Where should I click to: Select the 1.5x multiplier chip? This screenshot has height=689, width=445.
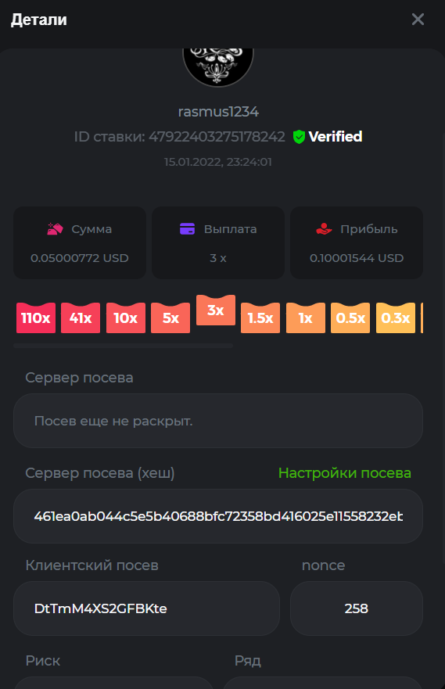(260, 318)
